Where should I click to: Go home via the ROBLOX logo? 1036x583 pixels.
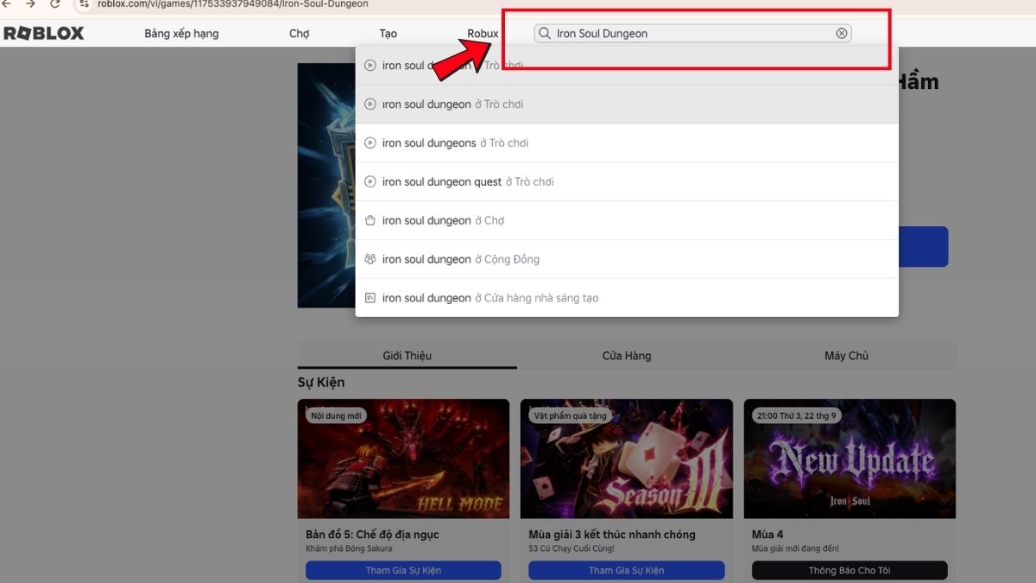44,34
